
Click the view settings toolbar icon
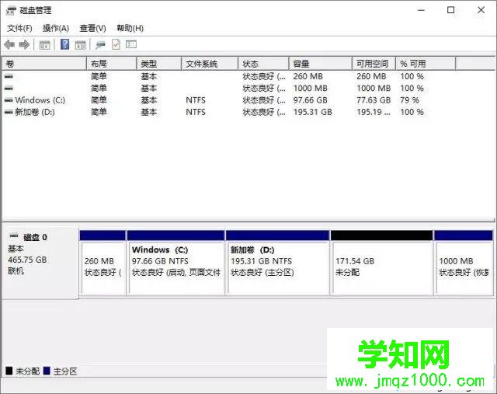click(x=131, y=44)
